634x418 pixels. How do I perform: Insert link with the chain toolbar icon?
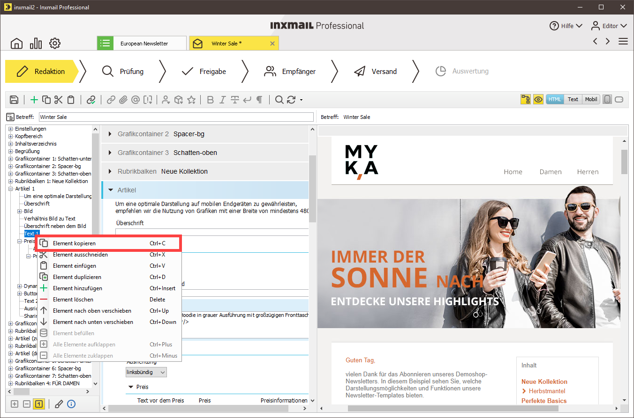pos(111,99)
